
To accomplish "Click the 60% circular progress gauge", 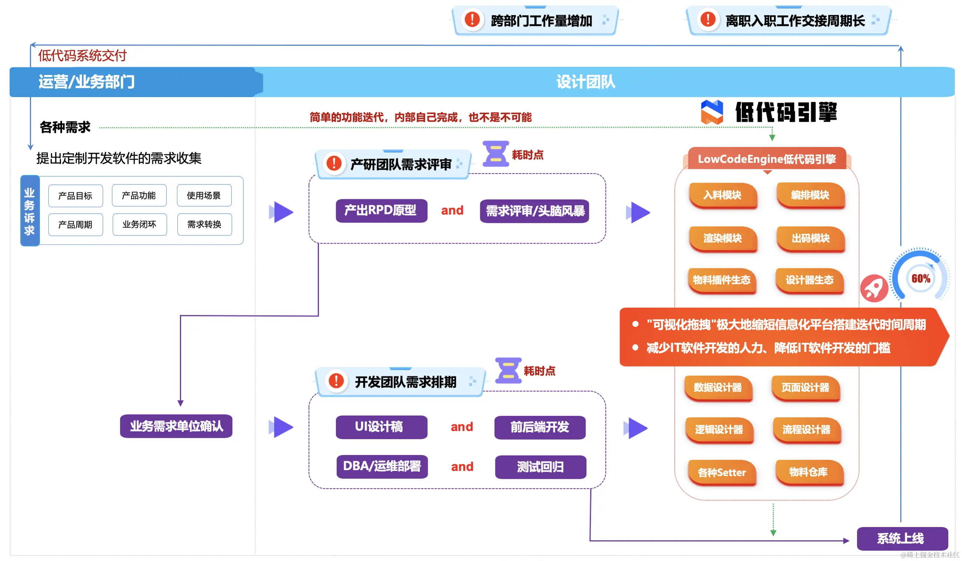I will 920,278.
